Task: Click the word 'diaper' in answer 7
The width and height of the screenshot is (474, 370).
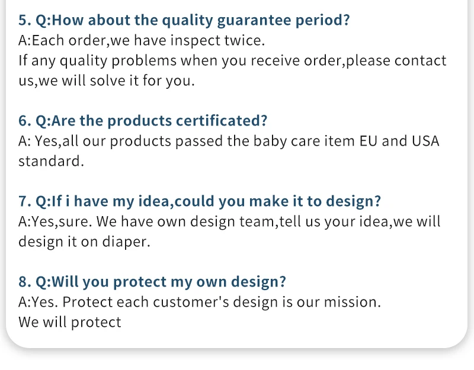Action: click(x=126, y=242)
